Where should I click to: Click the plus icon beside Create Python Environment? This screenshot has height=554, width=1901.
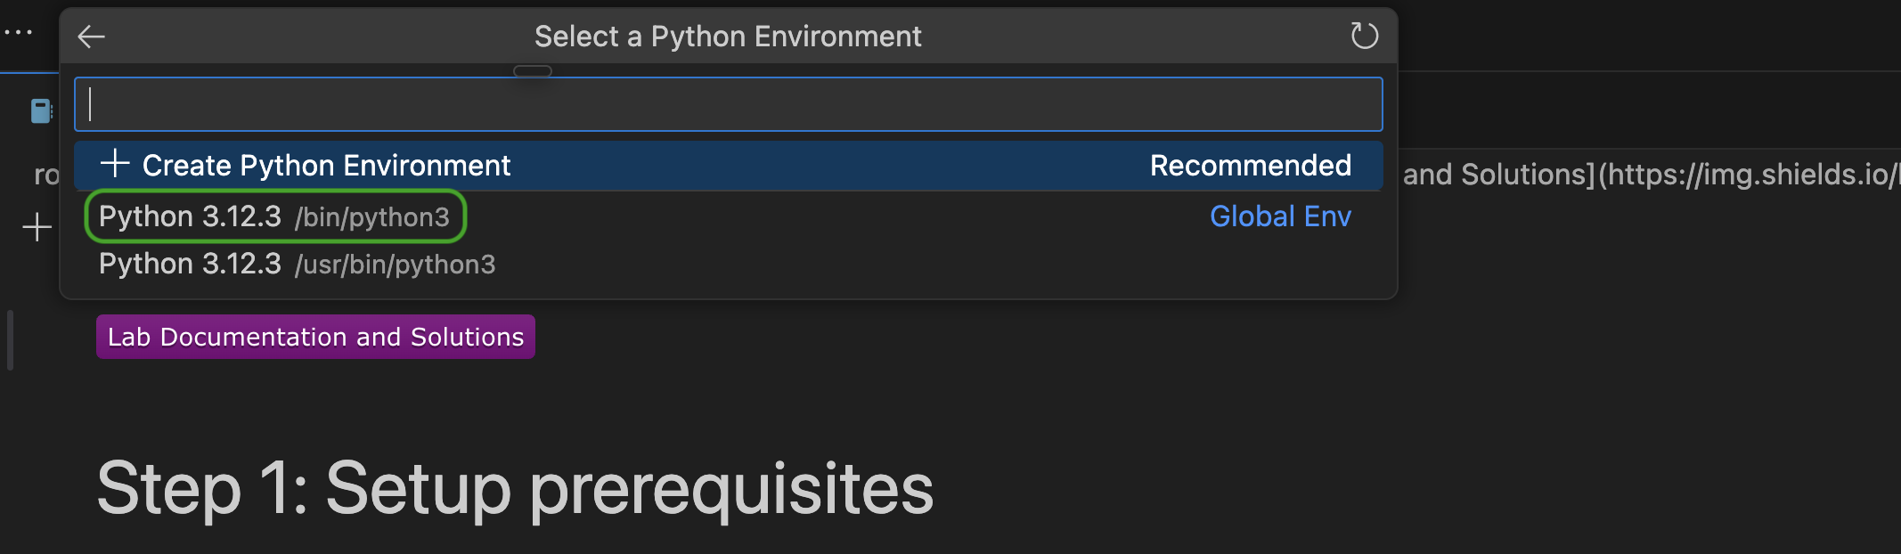pos(115,164)
